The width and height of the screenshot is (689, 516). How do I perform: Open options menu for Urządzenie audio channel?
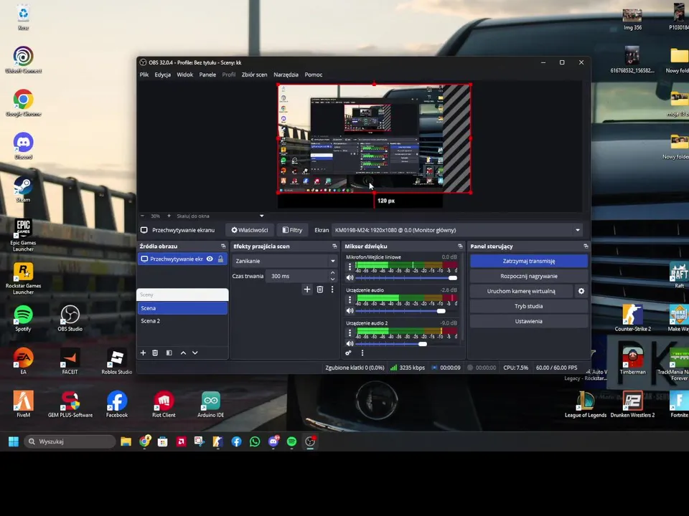[x=350, y=300]
